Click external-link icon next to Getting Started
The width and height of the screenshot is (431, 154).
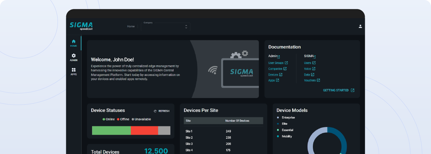click(352, 90)
